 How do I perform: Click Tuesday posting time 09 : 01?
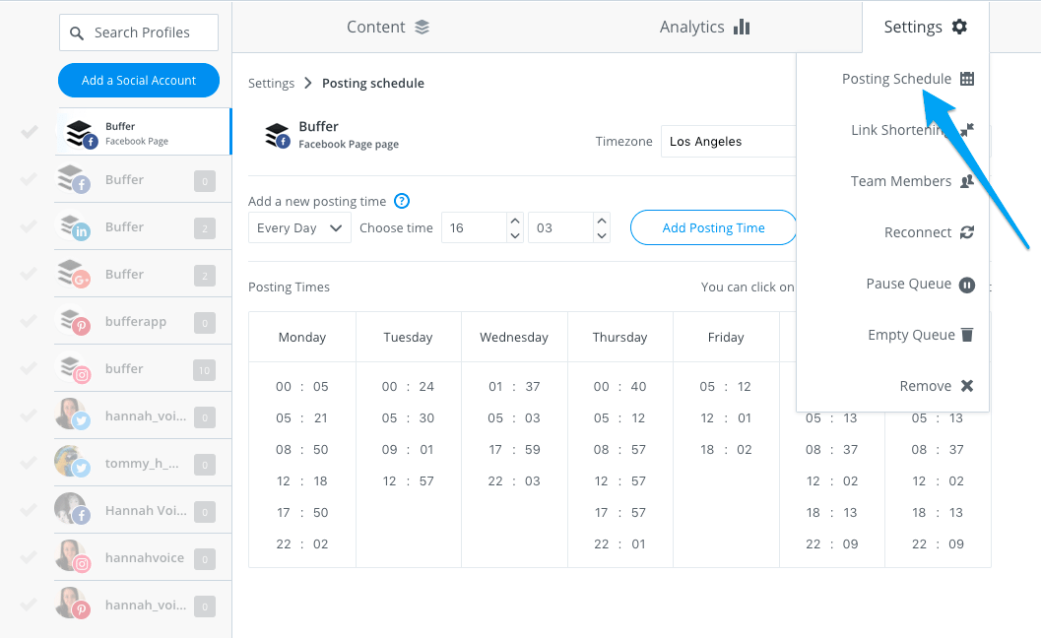coord(408,449)
